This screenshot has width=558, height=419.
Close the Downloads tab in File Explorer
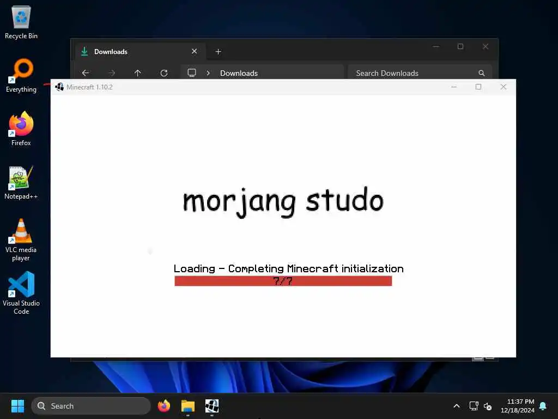195,51
